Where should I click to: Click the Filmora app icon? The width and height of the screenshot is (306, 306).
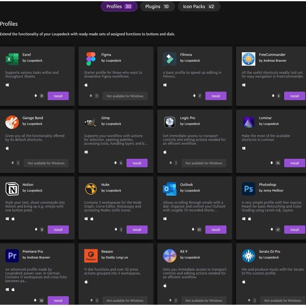pos(170,59)
